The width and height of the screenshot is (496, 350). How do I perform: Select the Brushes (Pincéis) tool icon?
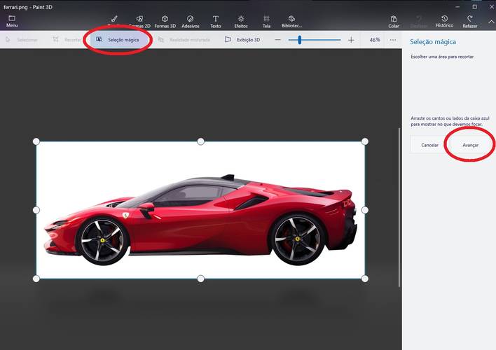[x=114, y=19]
